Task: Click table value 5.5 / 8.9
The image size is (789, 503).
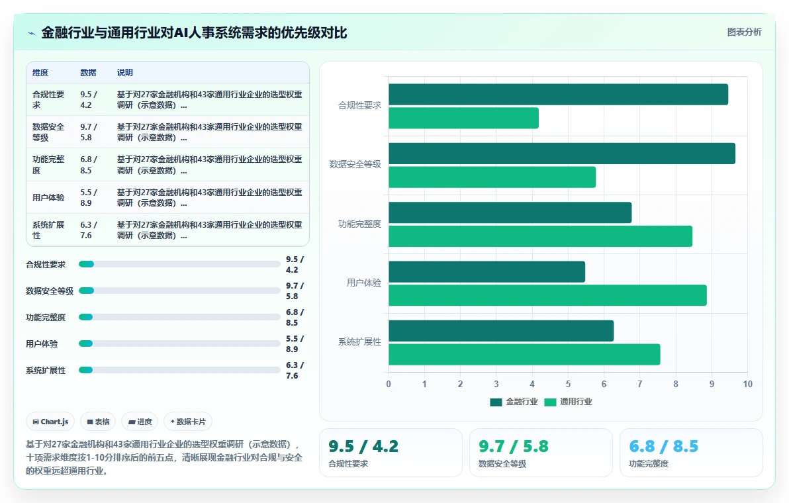Action: 89,198
